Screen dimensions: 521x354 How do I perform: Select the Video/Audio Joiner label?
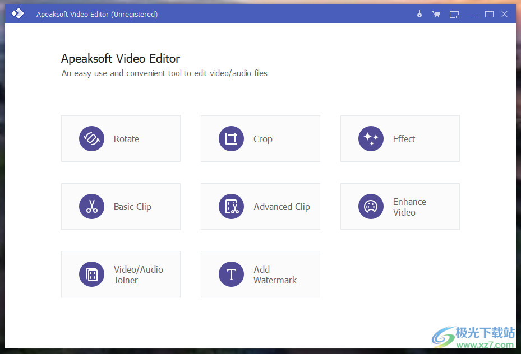[138, 274]
